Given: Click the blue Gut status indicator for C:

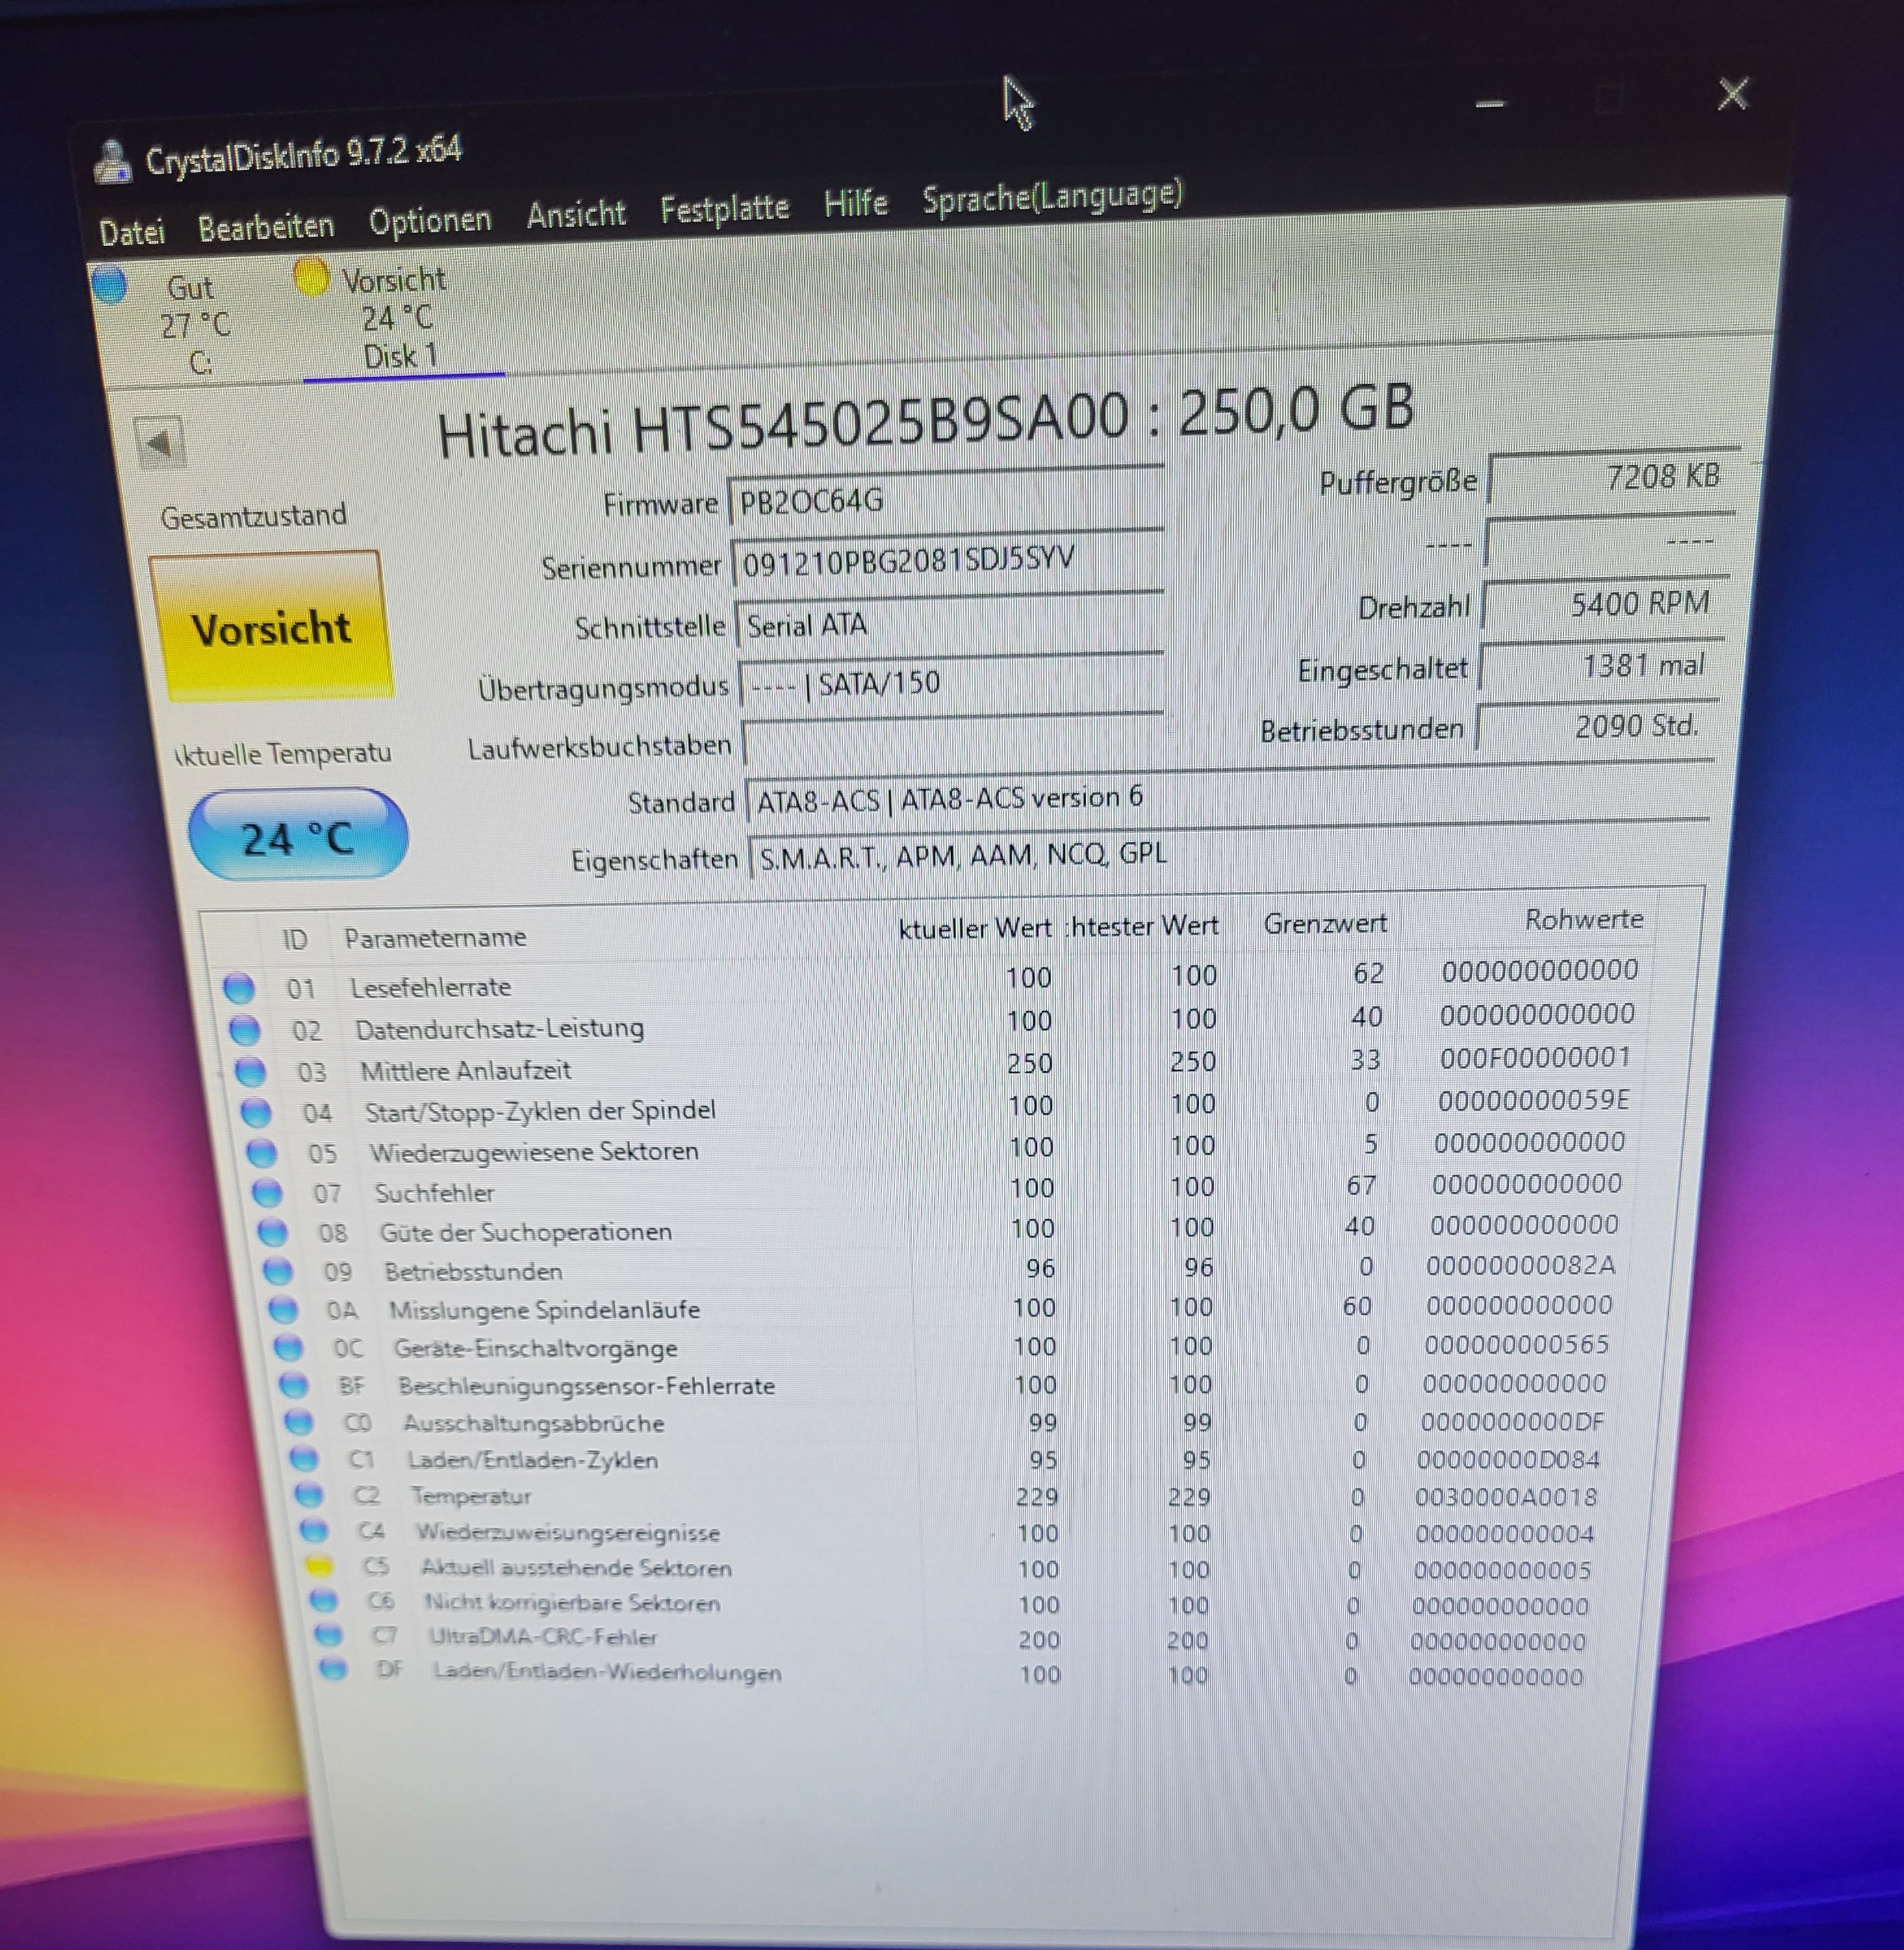Looking at the screenshot, I should point(110,285).
